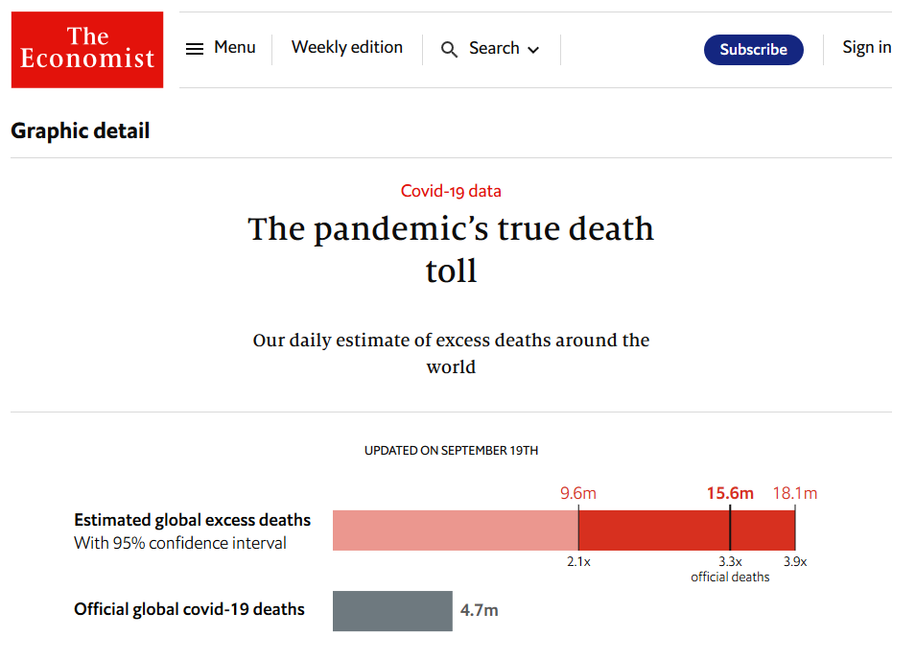The height and width of the screenshot is (660, 916).
Task: Click the Estimated global excess deaths label
Action: (192, 520)
